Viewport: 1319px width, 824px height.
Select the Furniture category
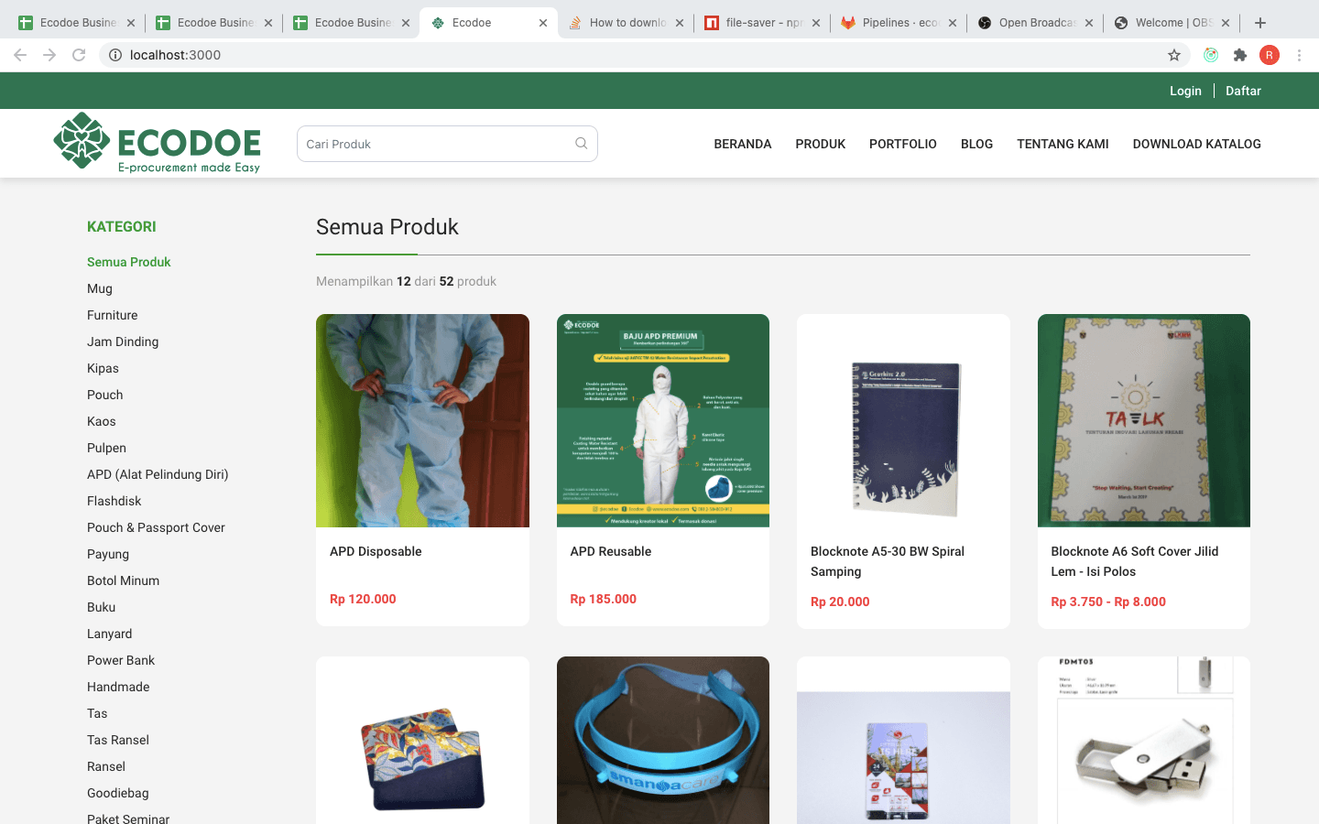pos(113,315)
